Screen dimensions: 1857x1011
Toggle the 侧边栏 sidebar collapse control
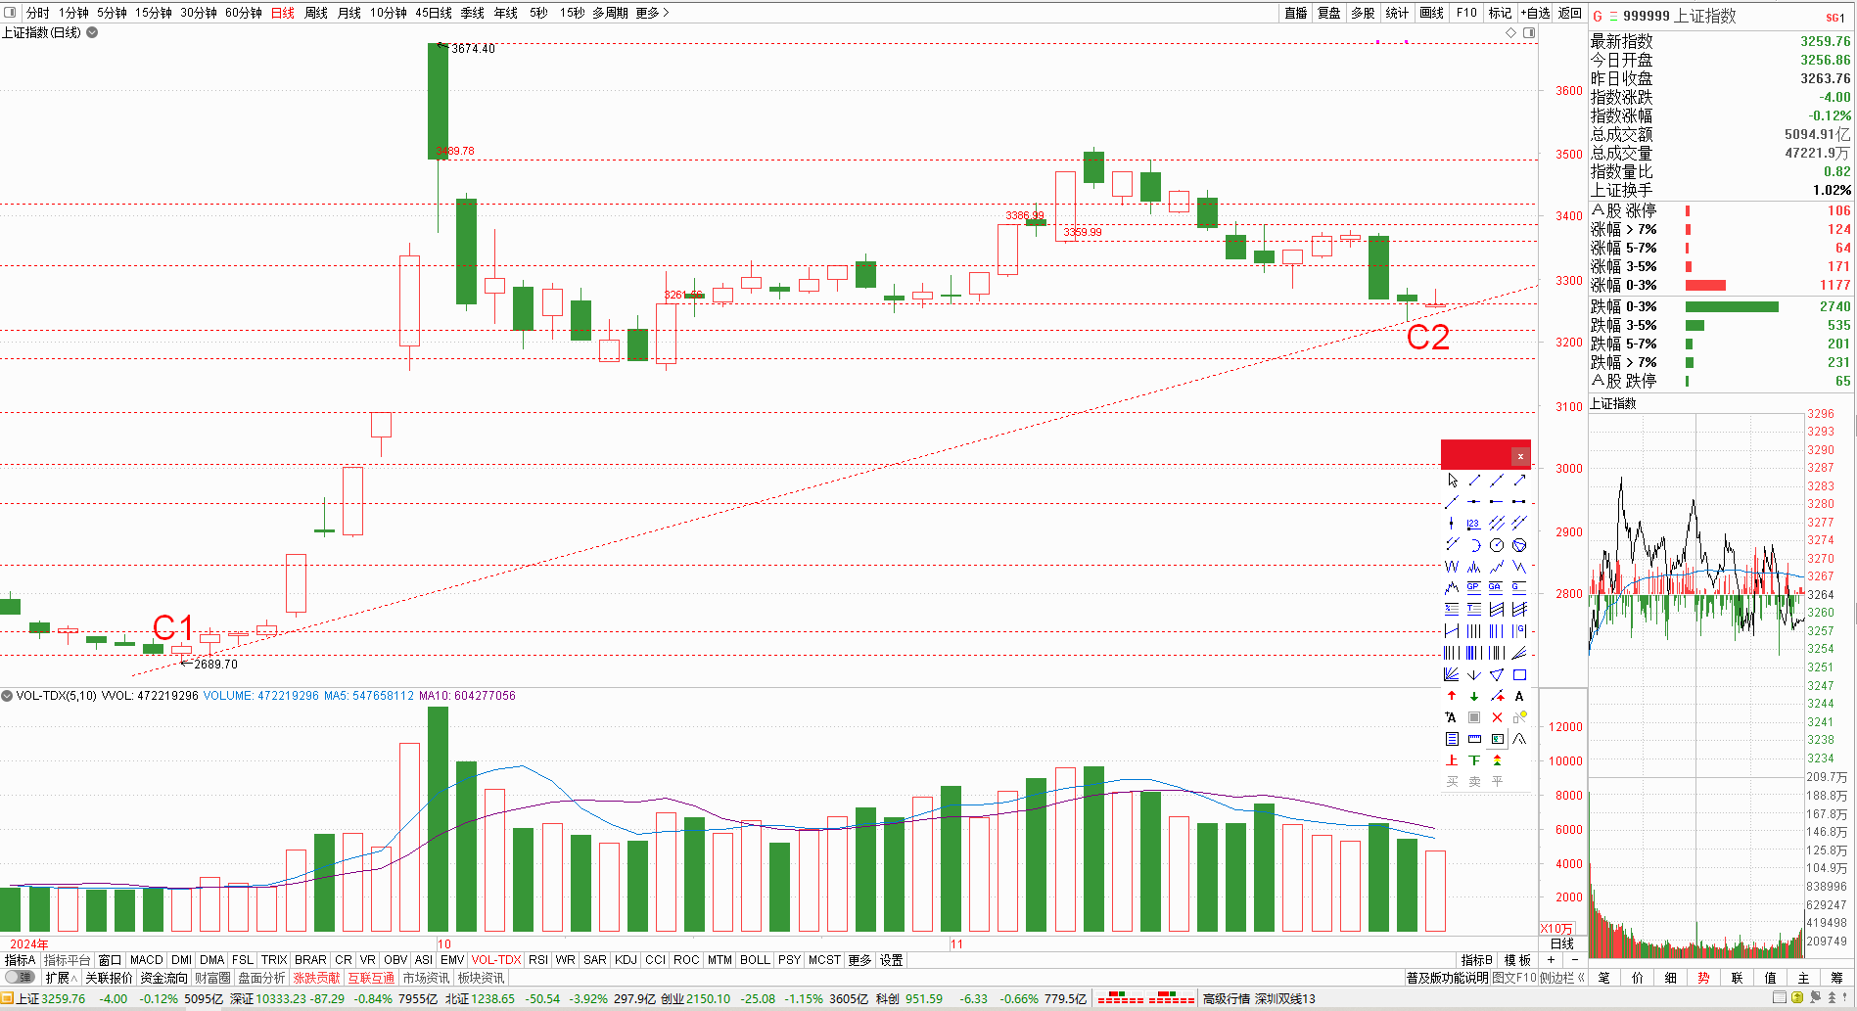tap(1562, 977)
